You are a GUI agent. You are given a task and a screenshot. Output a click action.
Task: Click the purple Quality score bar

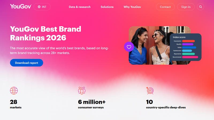point(188,44)
